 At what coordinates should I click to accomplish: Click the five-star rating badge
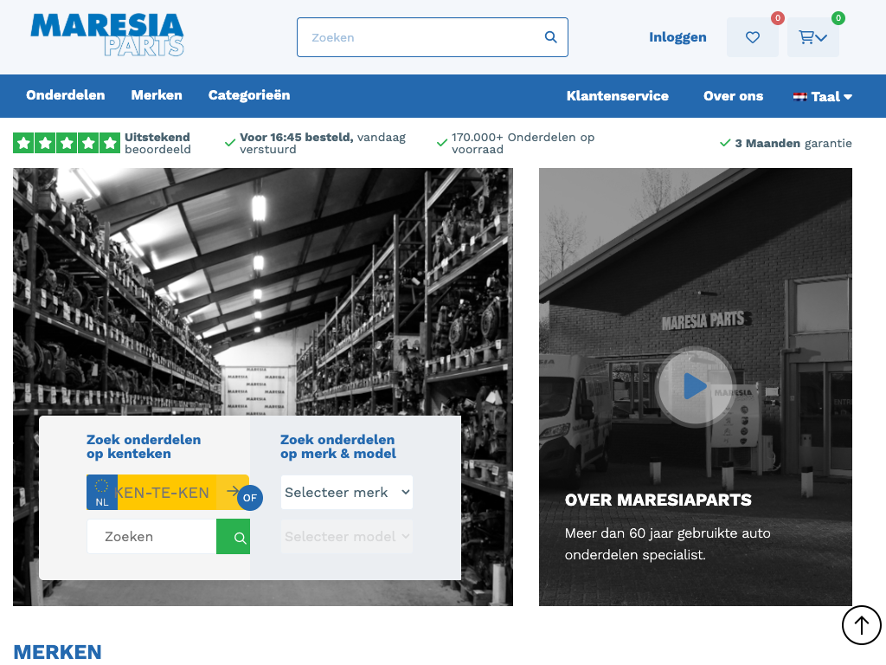pyautogui.click(x=67, y=143)
